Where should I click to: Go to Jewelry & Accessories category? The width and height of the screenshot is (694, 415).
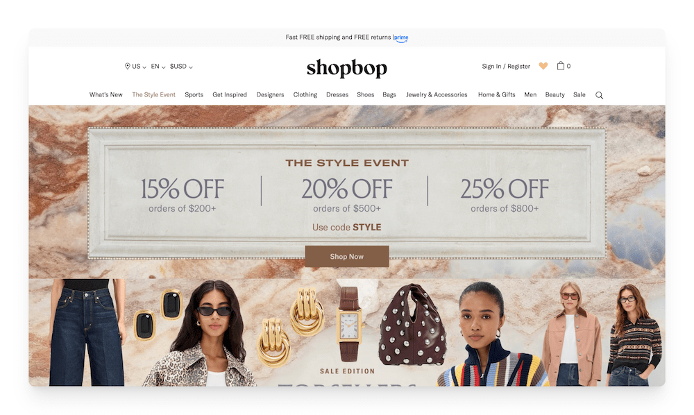tap(437, 94)
